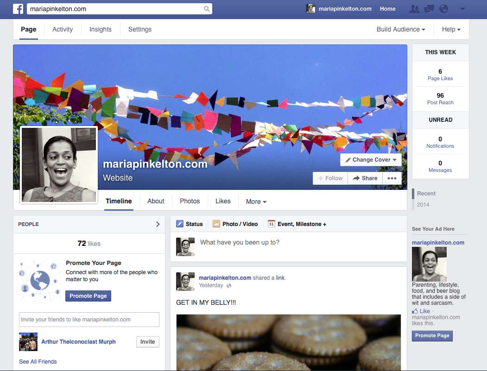
Task: Expand the PEOPLE section arrow
Action: tap(158, 224)
